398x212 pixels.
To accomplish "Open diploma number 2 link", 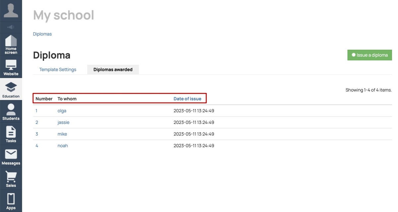I will point(37,122).
